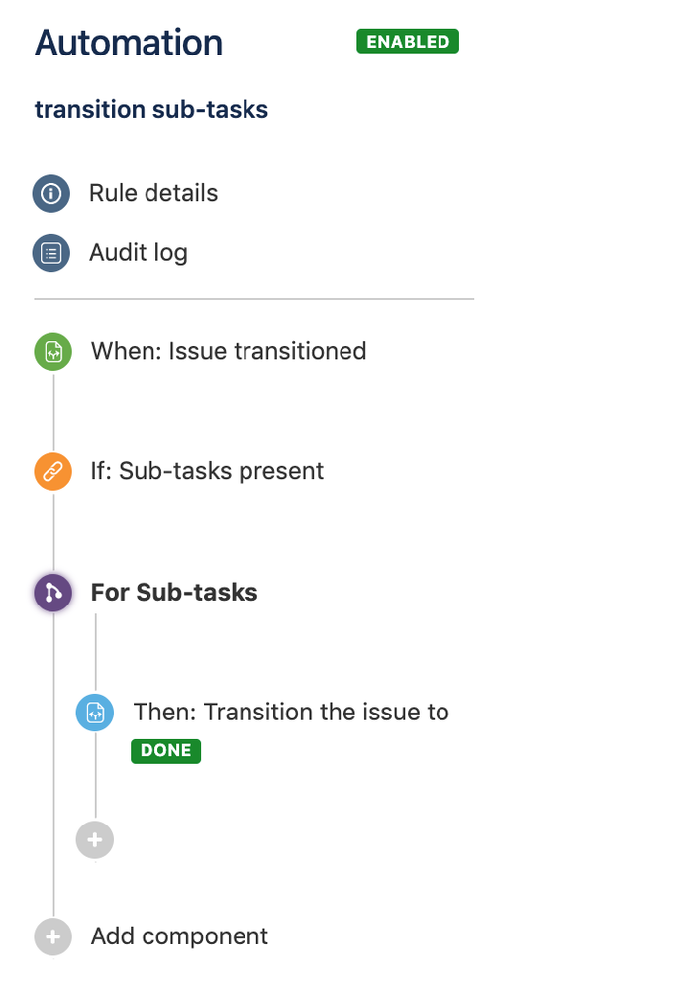This screenshot has width=685, height=990.
Task: Click the blue Transition action icon
Action: (95, 712)
